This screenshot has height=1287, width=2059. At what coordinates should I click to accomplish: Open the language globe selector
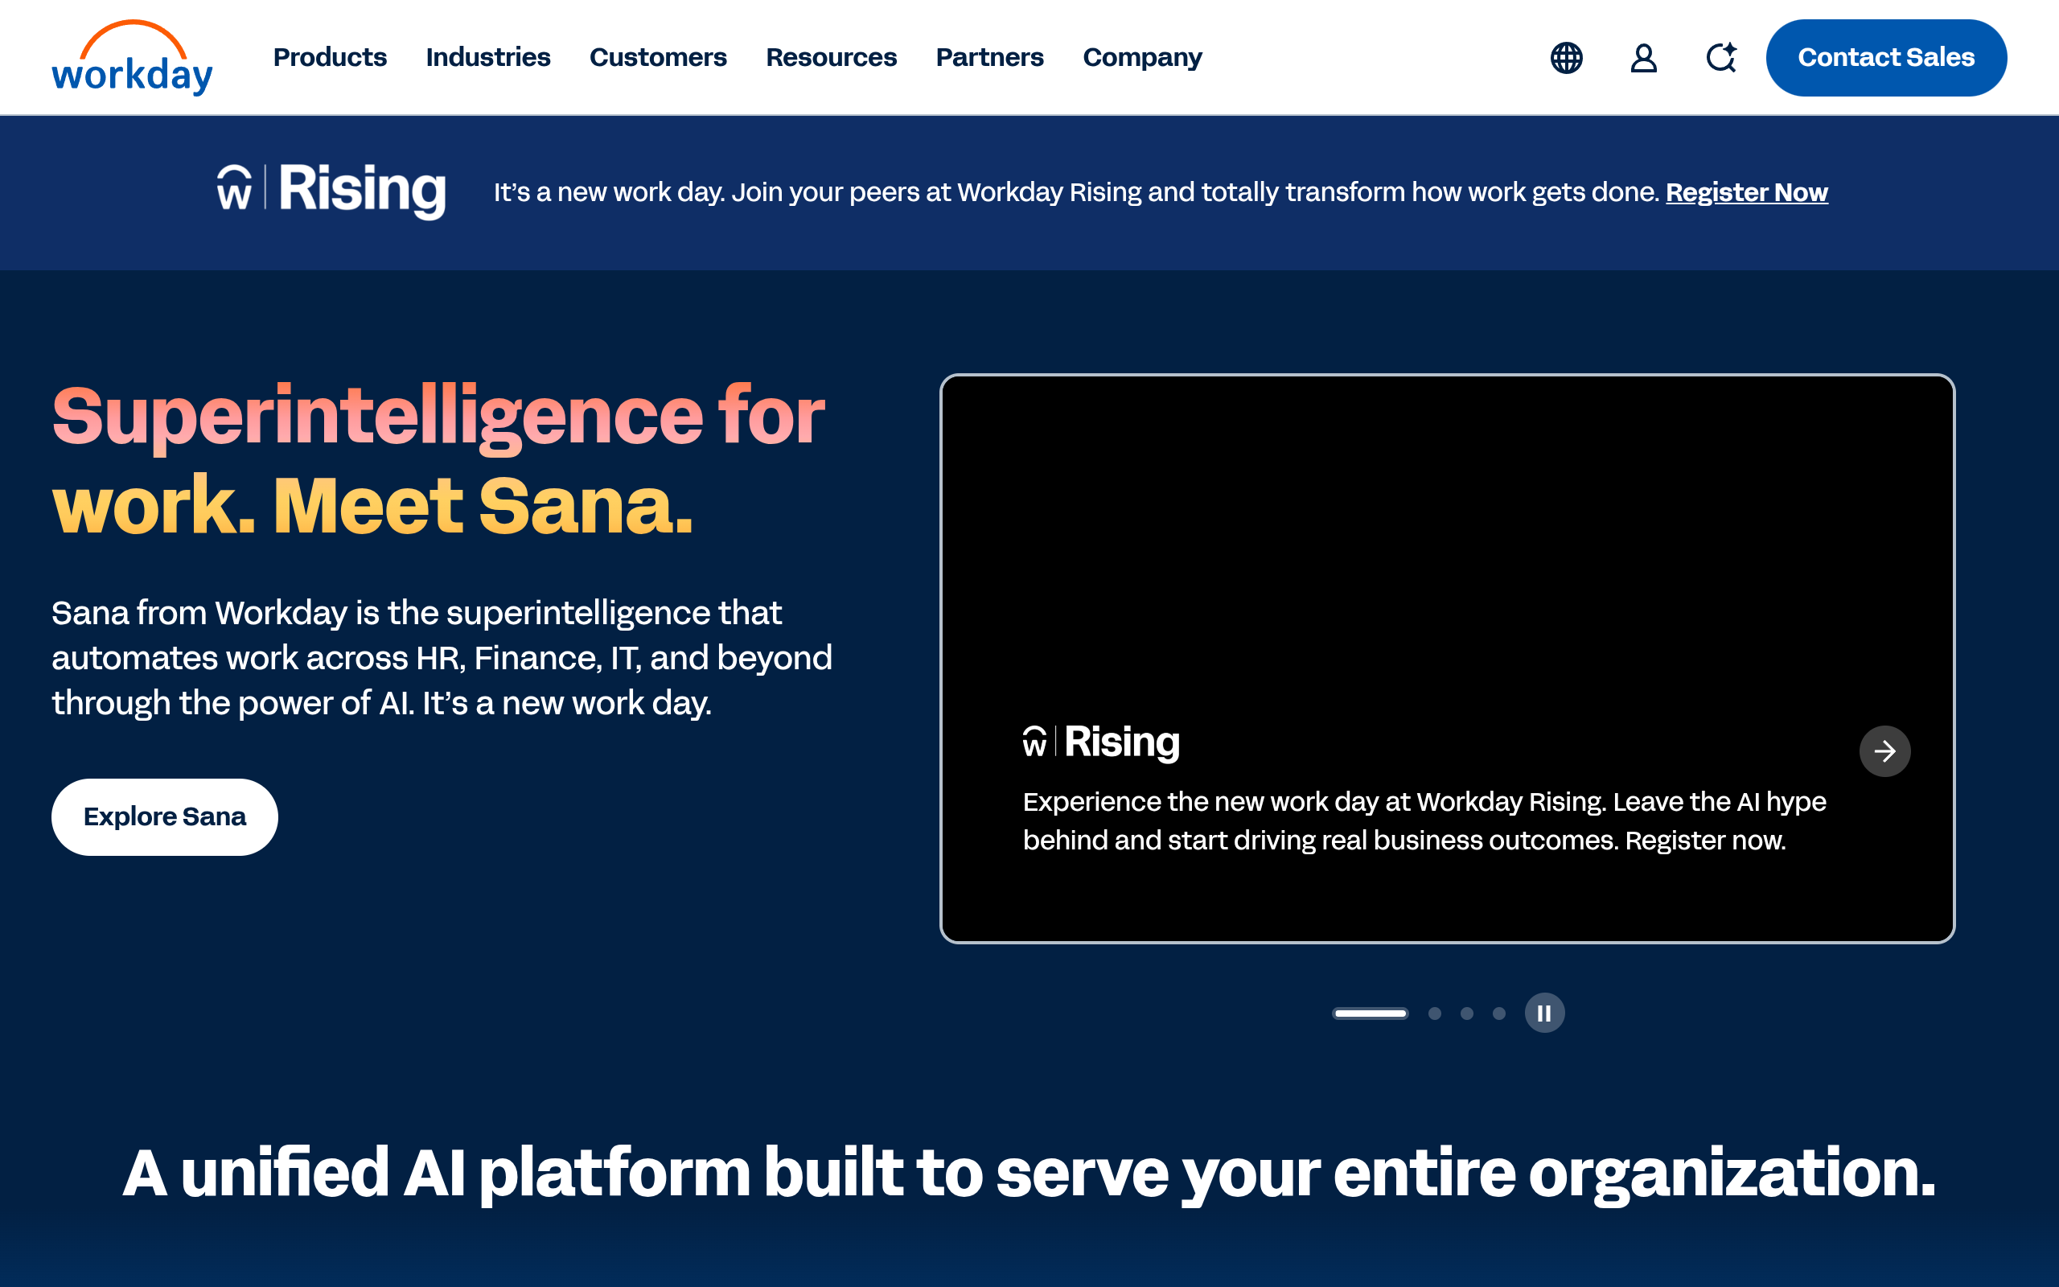pos(1567,58)
